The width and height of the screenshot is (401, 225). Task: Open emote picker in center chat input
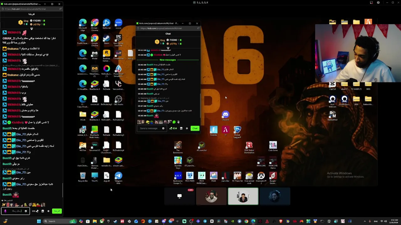(x=163, y=128)
